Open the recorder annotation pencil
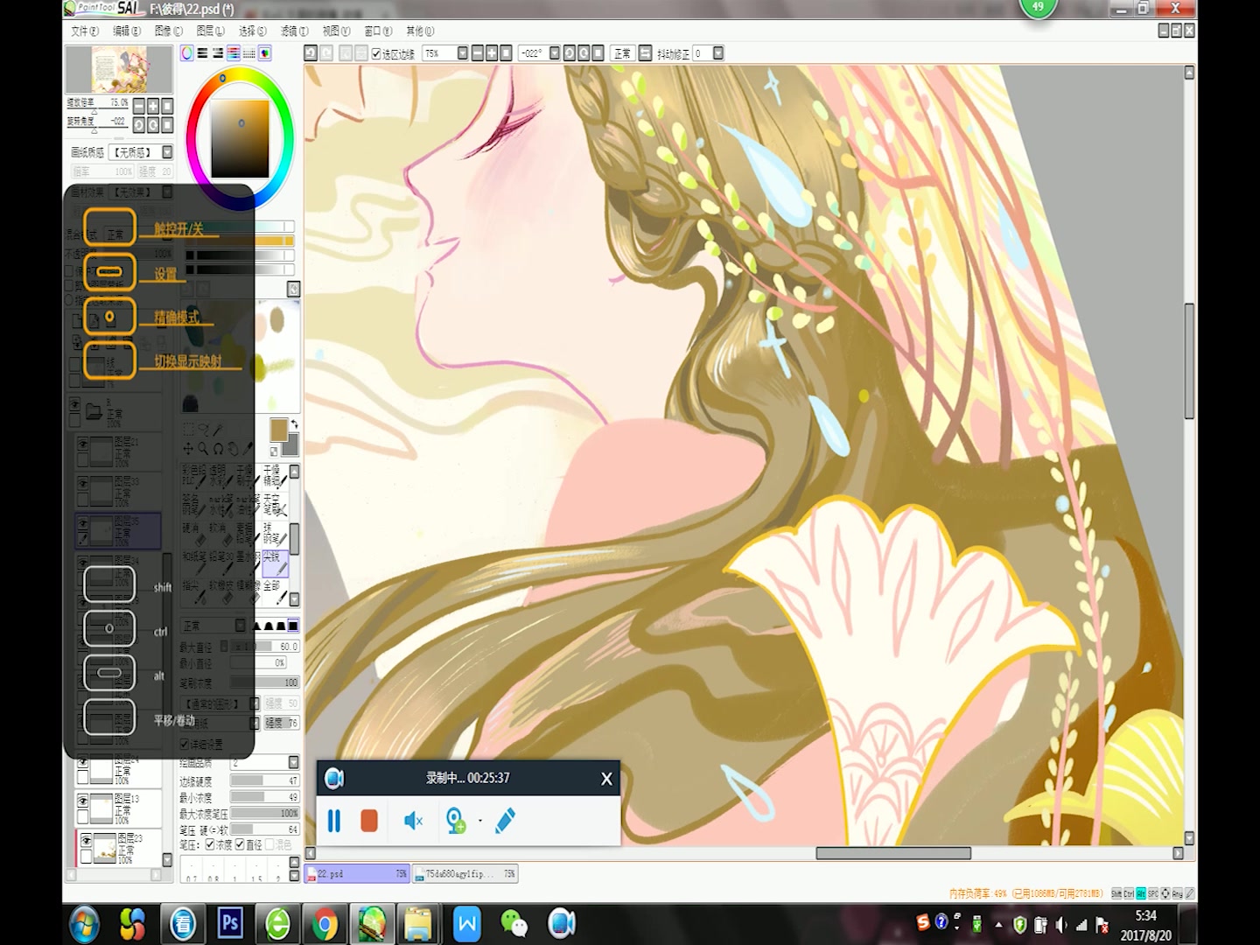This screenshot has height=945, width=1260. pos(505,821)
